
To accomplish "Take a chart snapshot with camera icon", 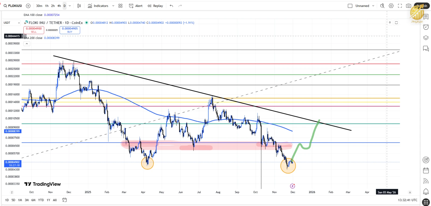I will click(408, 6).
